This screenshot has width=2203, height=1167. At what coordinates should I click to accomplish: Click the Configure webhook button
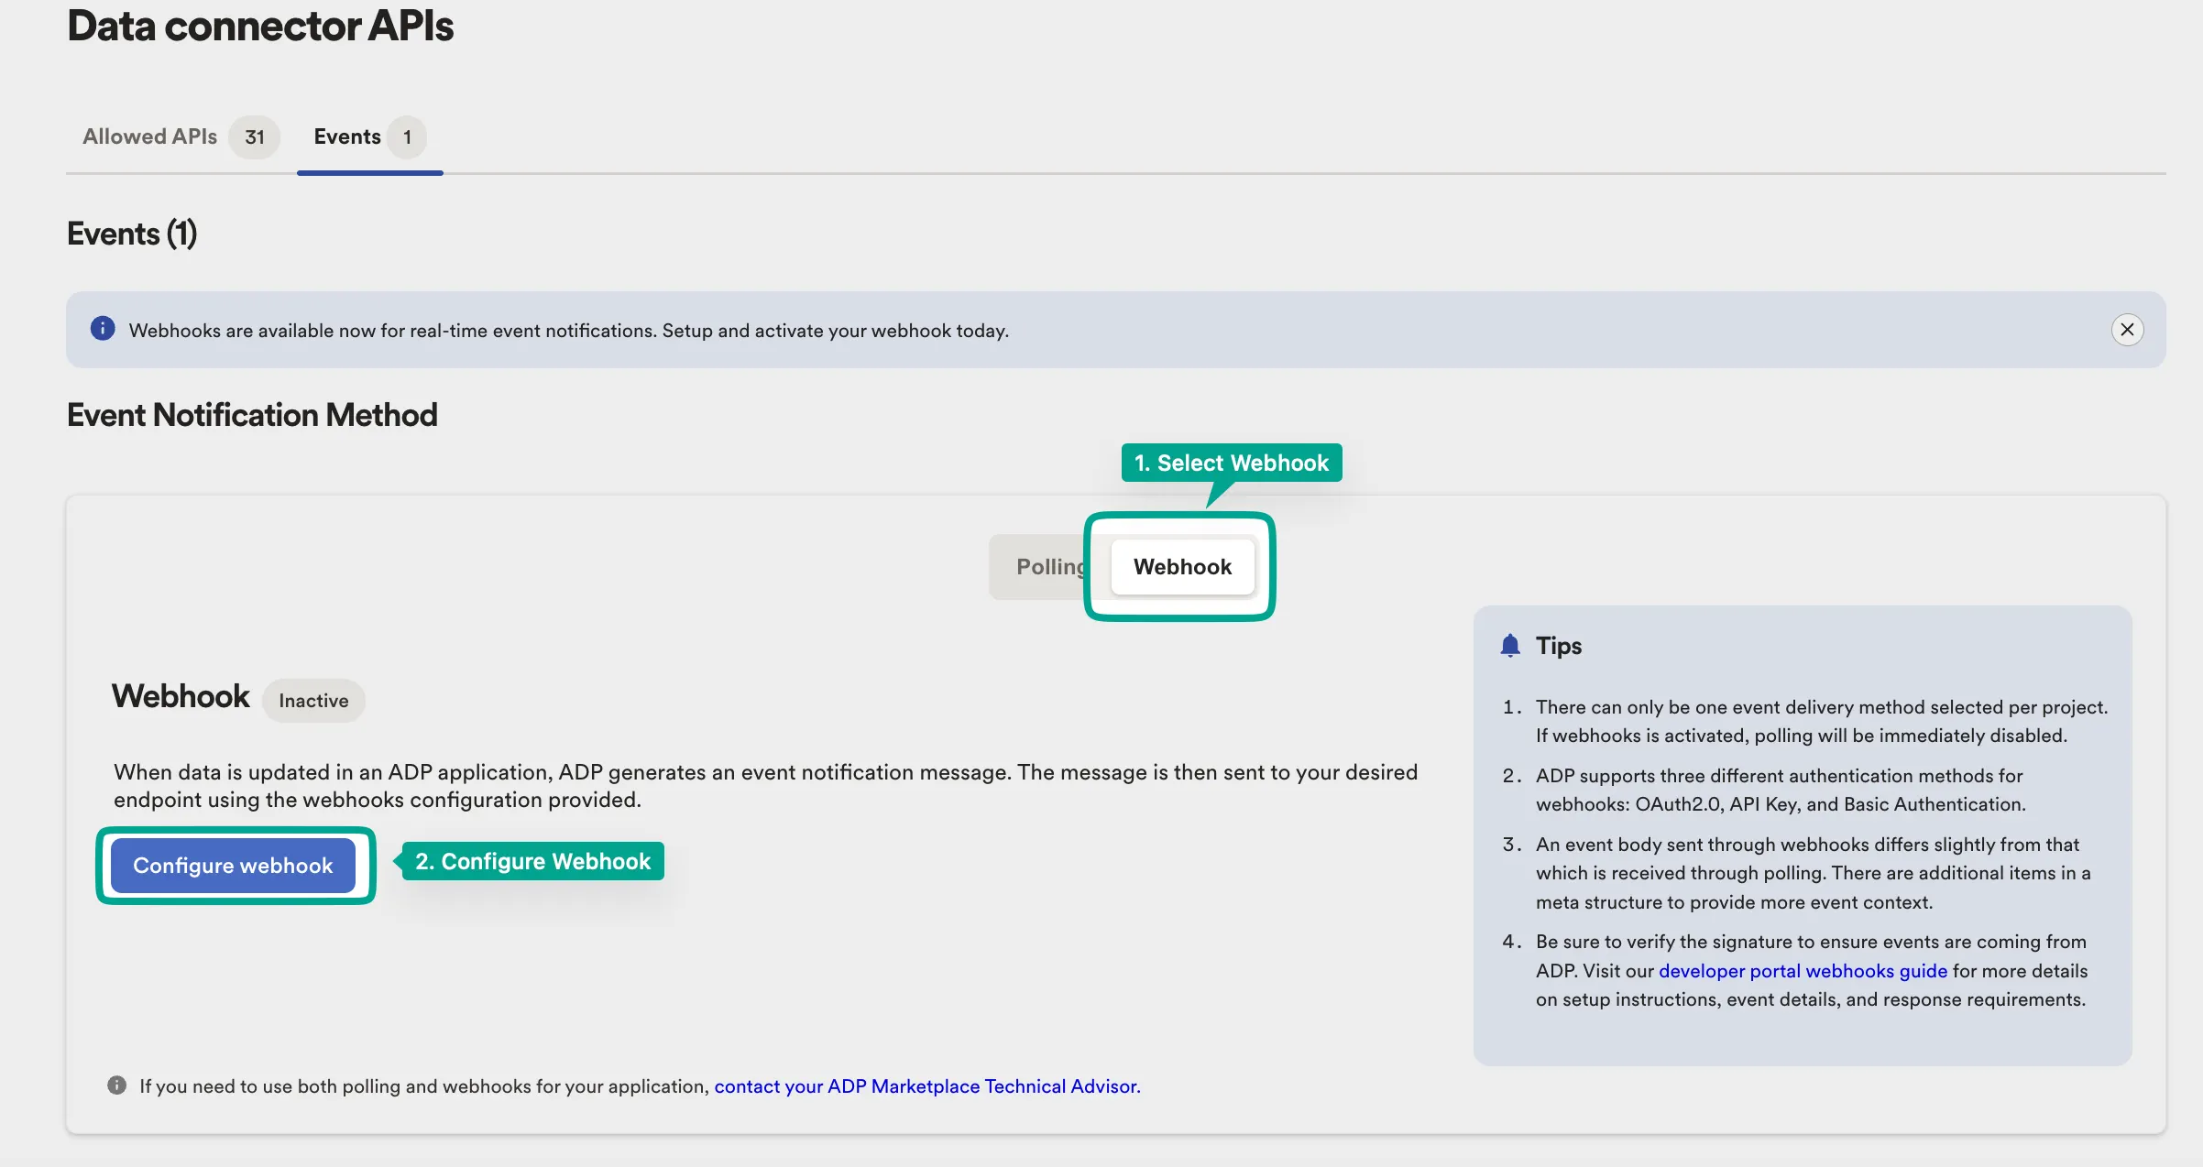[x=233, y=866]
